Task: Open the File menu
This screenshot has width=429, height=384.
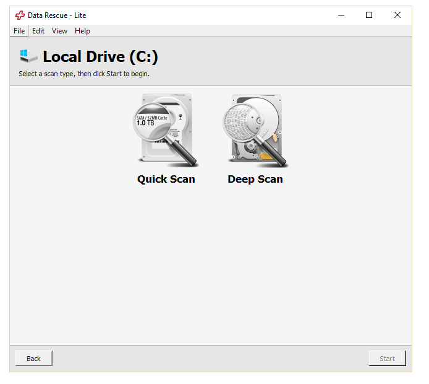Action: point(19,31)
